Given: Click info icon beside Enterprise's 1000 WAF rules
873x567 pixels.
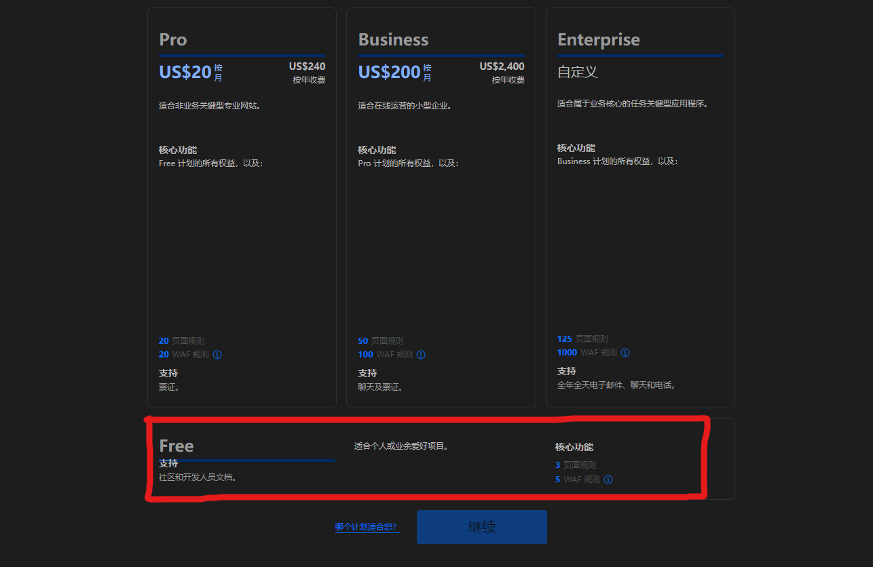Looking at the screenshot, I should [625, 353].
